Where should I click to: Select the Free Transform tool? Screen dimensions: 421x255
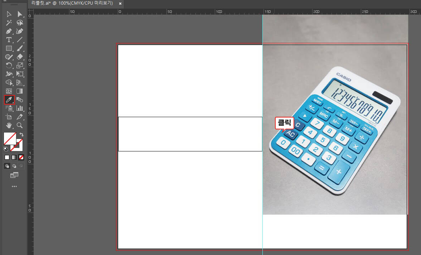pos(20,74)
